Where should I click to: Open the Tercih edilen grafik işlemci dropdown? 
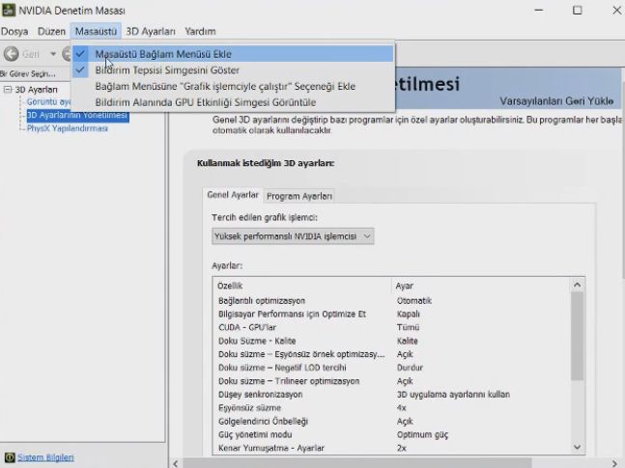(x=293, y=236)
